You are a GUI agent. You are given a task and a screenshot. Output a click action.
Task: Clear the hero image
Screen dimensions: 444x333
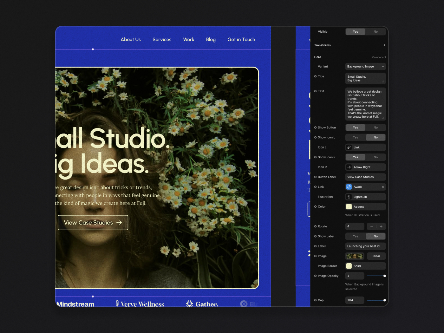(376, 256)
